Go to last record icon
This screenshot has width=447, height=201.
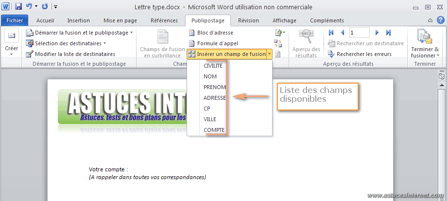click(x=388, y=33)
